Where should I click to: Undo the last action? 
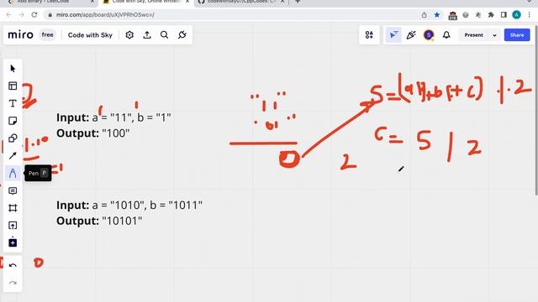click(13, 266)
